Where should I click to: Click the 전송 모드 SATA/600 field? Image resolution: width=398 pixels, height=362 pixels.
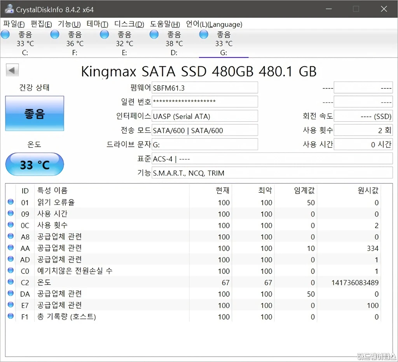tap(205, 130)
